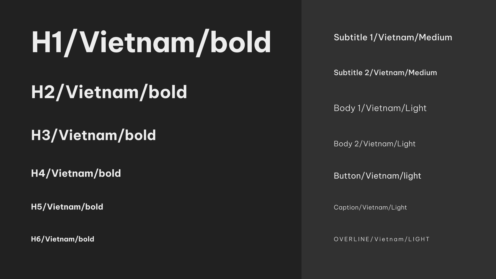Select the H4/Vietnam/bold heading line
The height and width of the screenshot is (279, 496).
pyautogui.click(x=76, y=173)
